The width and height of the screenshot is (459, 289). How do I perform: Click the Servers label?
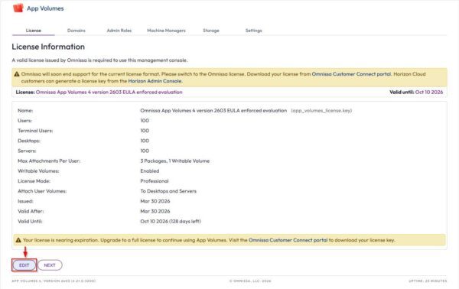tap(27, 151)
